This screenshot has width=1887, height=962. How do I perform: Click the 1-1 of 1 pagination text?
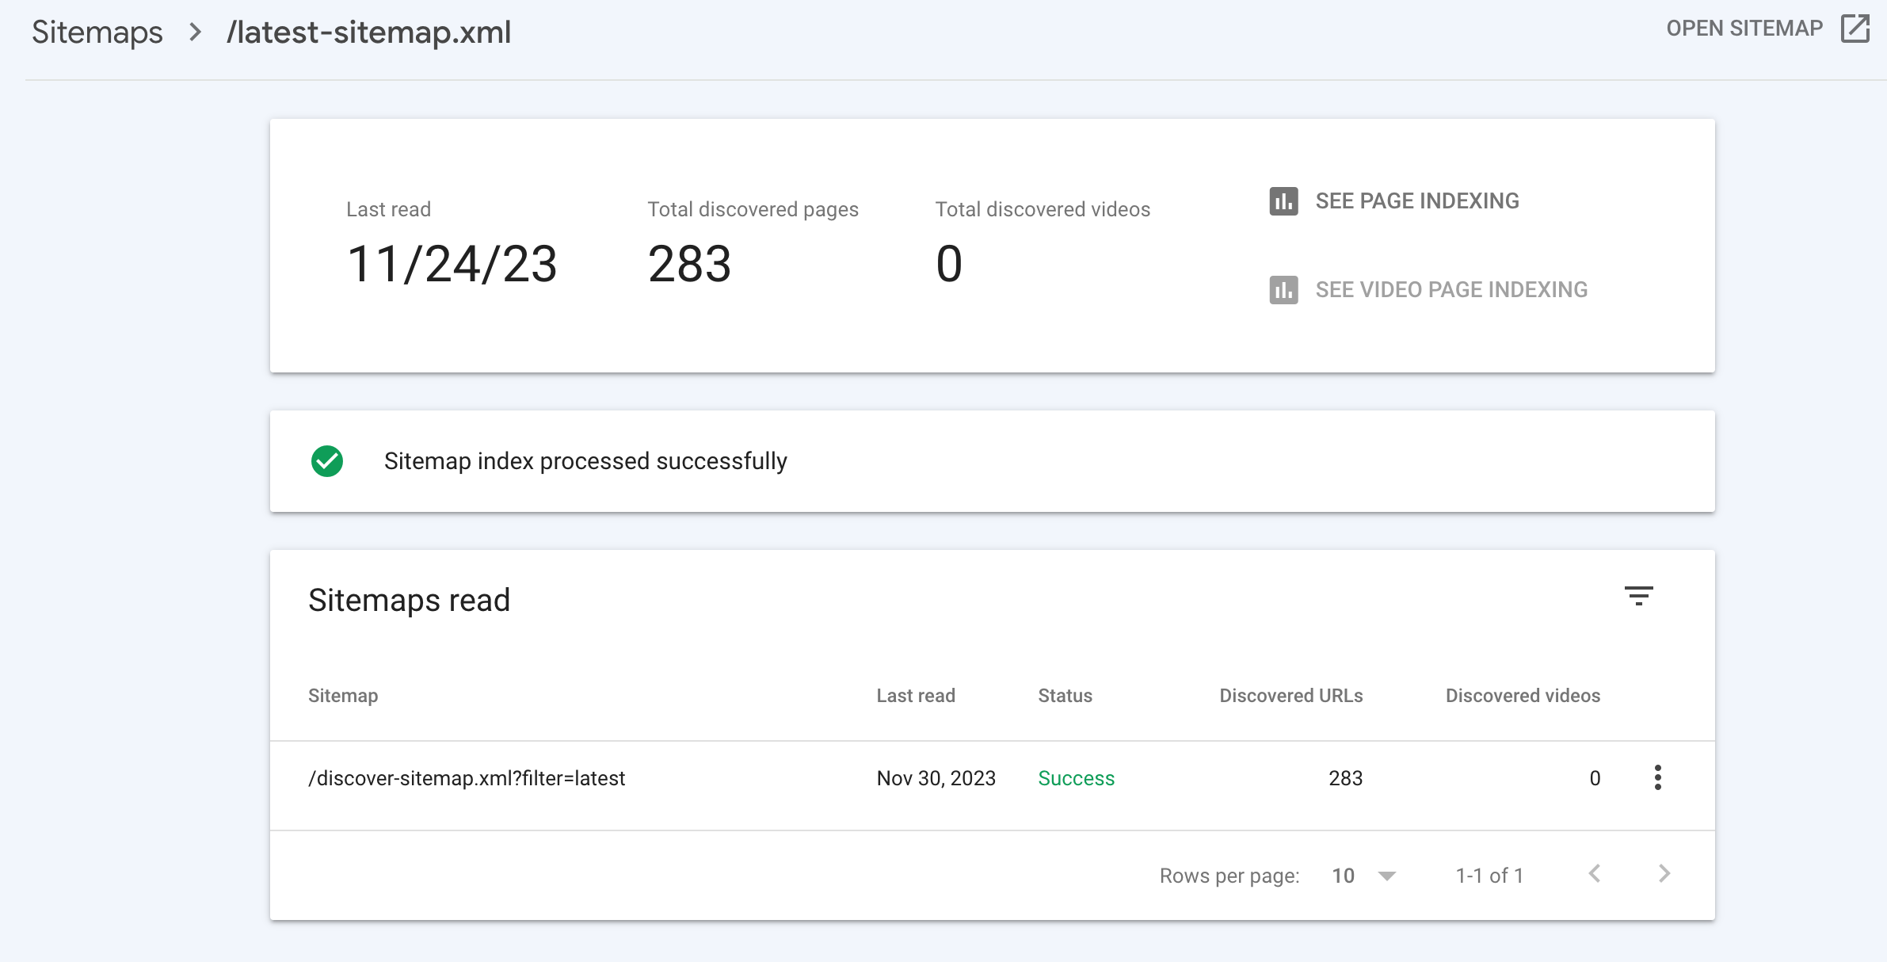click(1489, 876)
